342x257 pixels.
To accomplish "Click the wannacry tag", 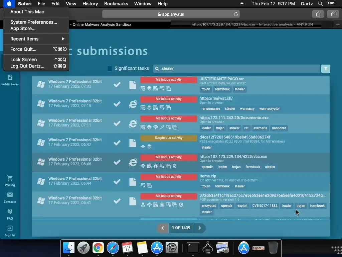I will point(247,109).
